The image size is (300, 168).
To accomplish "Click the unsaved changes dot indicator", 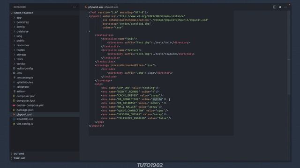I will tap(280, 7).
